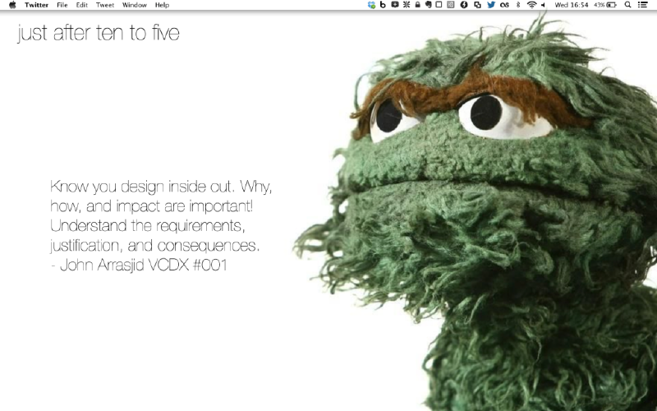Click the Wed 16:54 clock

[x=571, y=5]
